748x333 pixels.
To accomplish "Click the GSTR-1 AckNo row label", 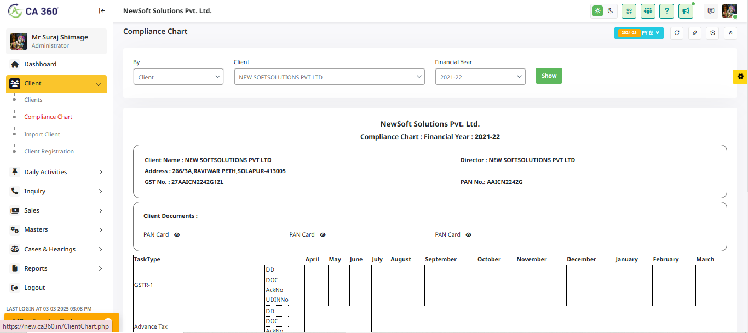I will pyautogui.click(x=274, y=290).
